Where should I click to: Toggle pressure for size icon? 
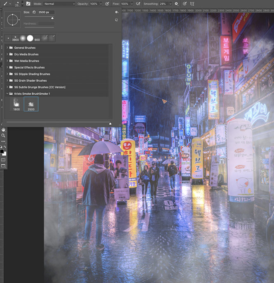184,4
